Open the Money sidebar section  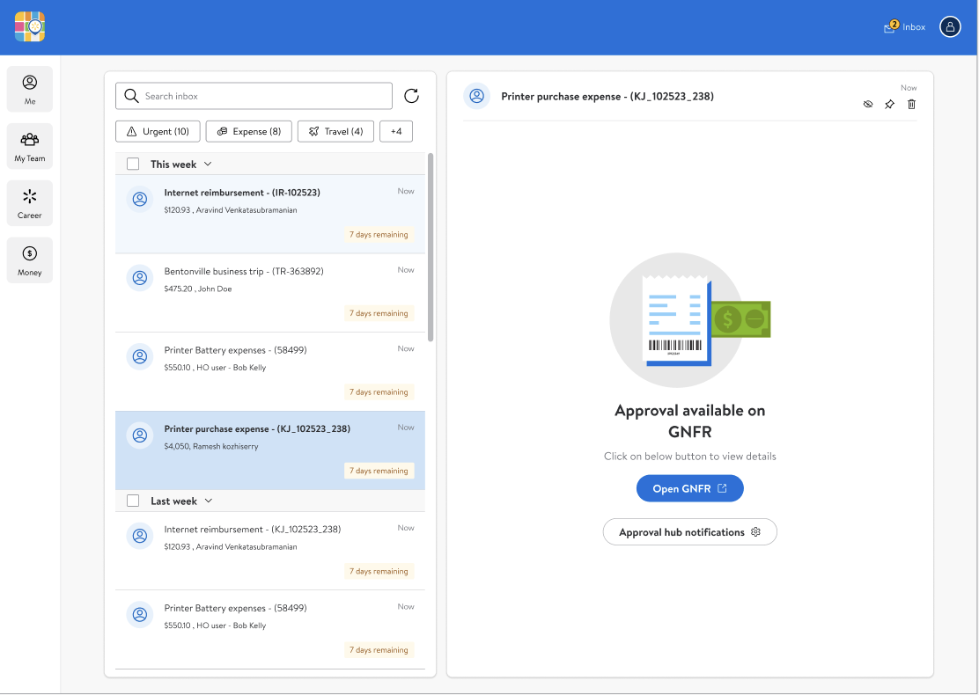point(29,260)
